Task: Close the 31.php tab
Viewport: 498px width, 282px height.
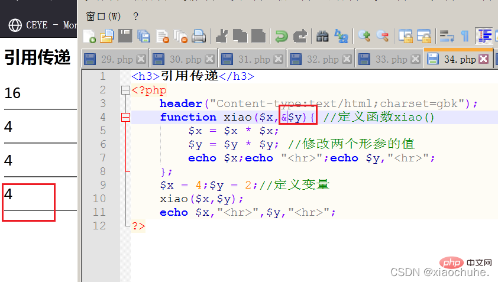Action: coord(278,59)
